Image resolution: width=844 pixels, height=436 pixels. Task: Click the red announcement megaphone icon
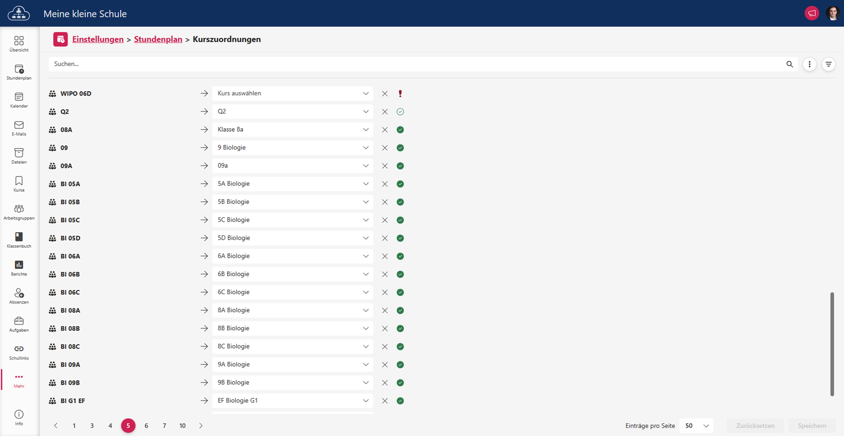pos(812,14)
